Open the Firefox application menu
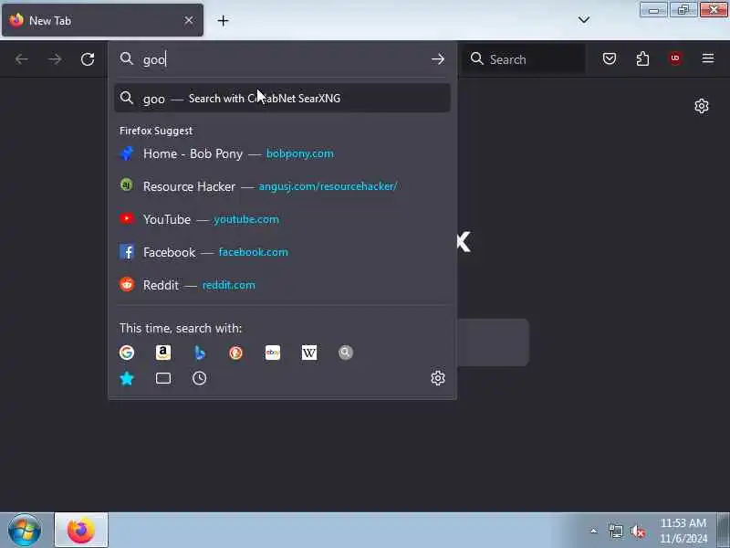Image resolution: width=730 pixels, height=548 pixels. [708, 58]
